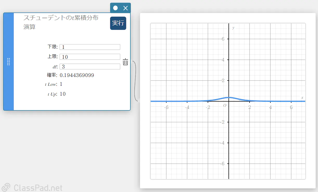Click the peak of the blue distribution curve

229,97
